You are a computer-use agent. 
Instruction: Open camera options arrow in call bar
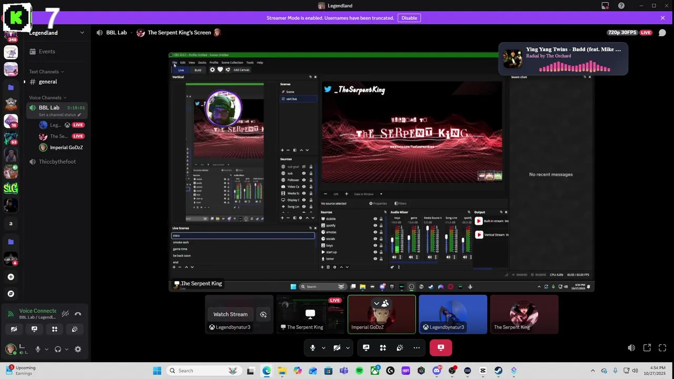click(348, 347)
